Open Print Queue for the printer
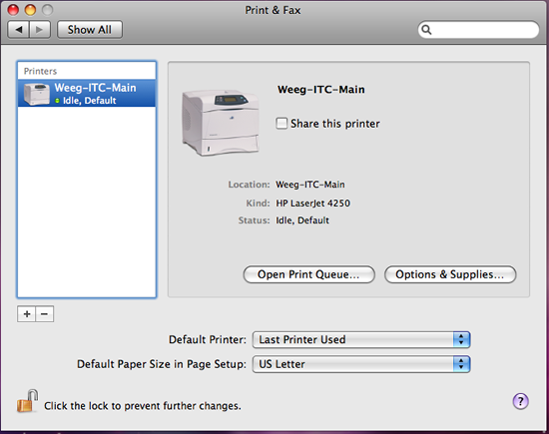Screen dimensions: 549x434 pyautogui.click(x=308, y=274)
